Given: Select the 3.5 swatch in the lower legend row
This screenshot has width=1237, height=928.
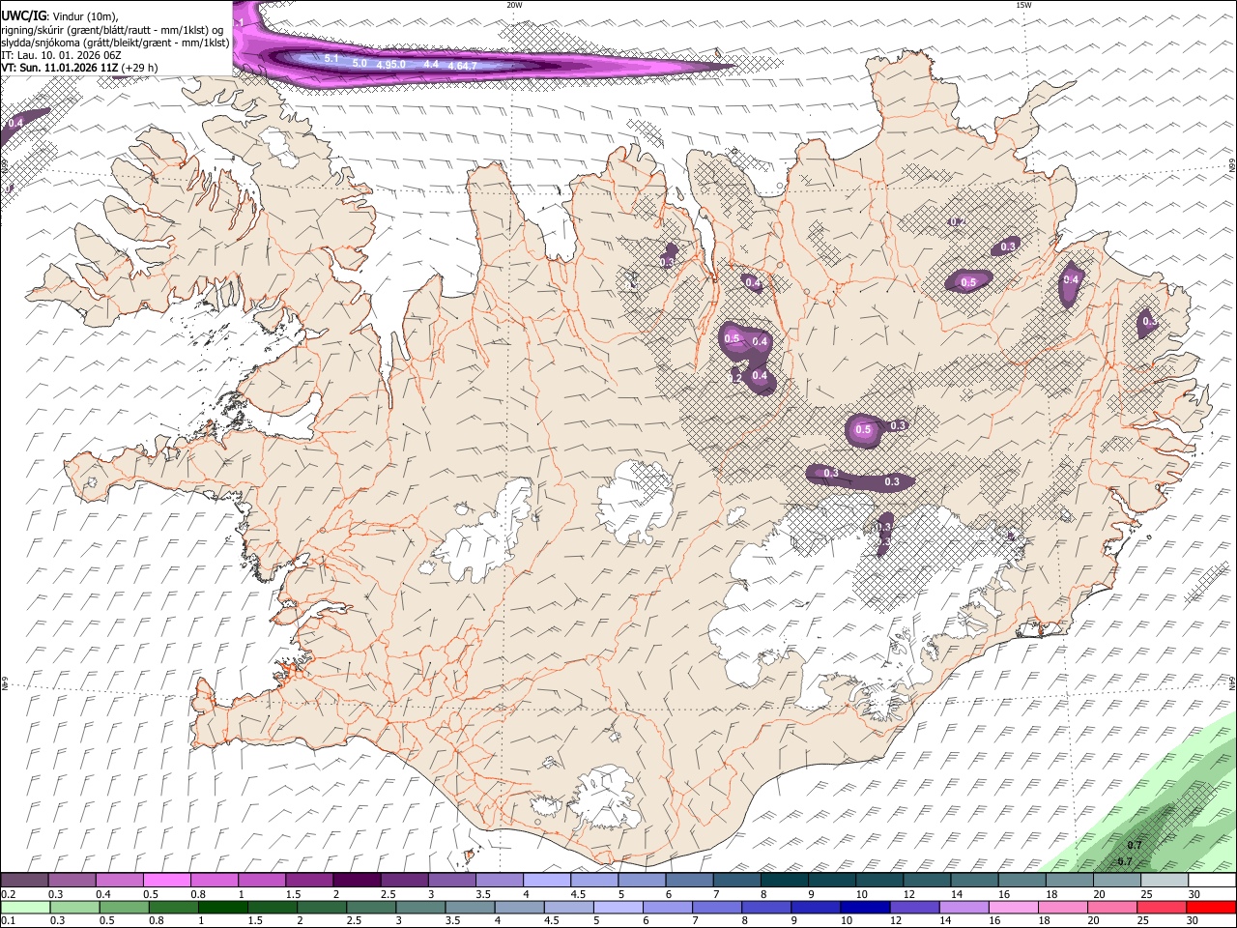Looking at the screenshot, I should tap(470, 908).
